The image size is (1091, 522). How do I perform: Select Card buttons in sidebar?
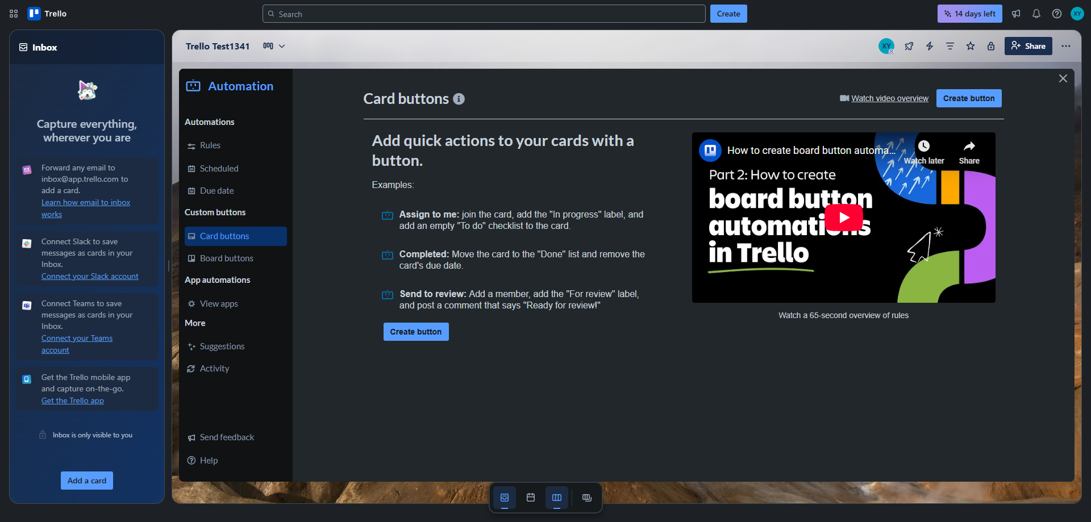point(235,236)
